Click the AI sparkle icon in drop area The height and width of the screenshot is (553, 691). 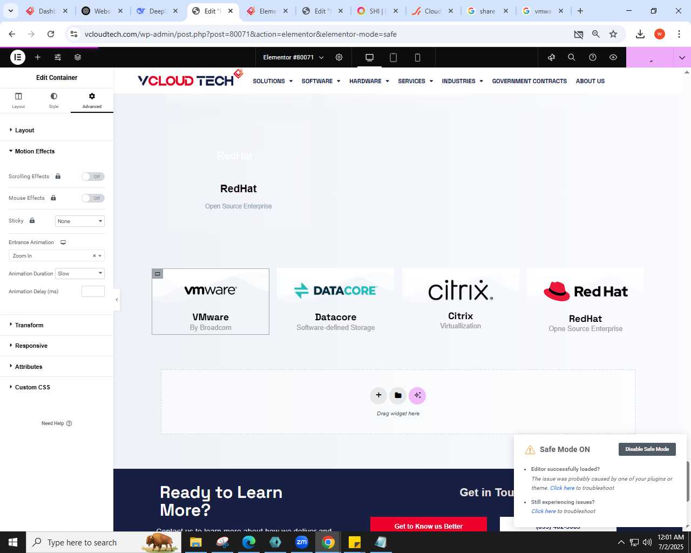click(x=417, y=395)
